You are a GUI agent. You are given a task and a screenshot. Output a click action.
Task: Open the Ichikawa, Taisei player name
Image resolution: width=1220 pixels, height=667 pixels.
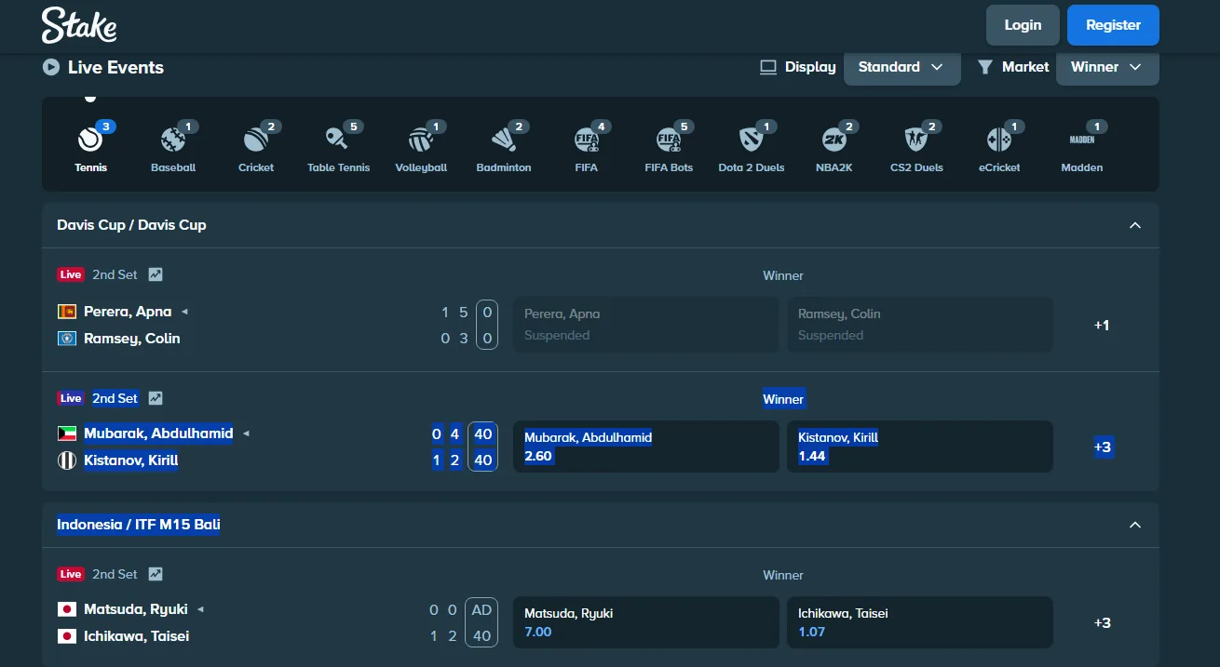pyautogui.click(x=137, y=636)
